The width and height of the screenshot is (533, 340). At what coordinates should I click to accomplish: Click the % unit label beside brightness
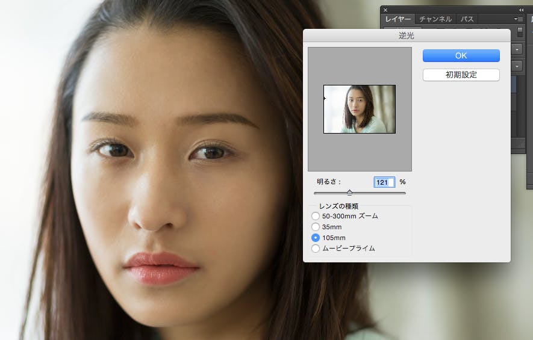pyautogui.click(x=402, y=182)
